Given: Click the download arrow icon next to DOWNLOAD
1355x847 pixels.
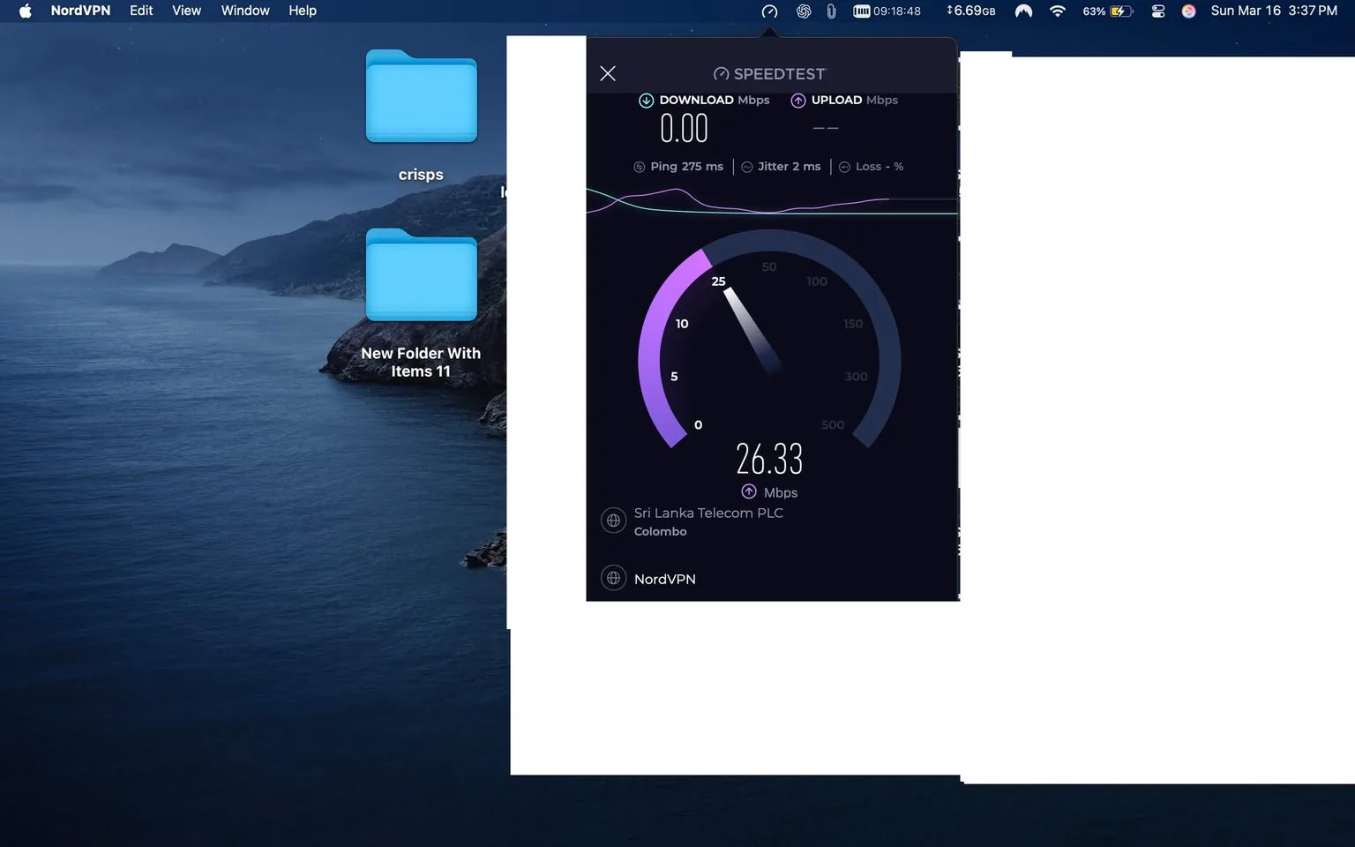Looking at the screenshot, I should point(646,100).
